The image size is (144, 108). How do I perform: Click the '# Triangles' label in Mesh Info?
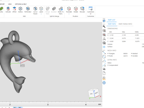tap(111, 53)
